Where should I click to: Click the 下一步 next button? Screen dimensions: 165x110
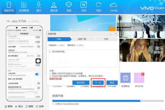[98, 82]
